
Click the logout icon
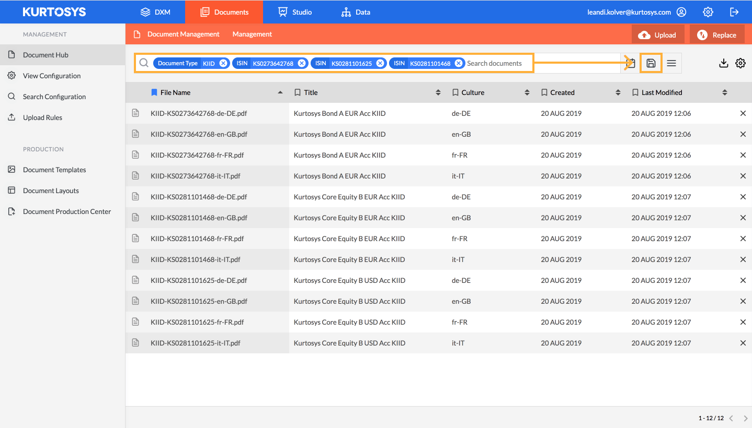click(x=734, y=12)
